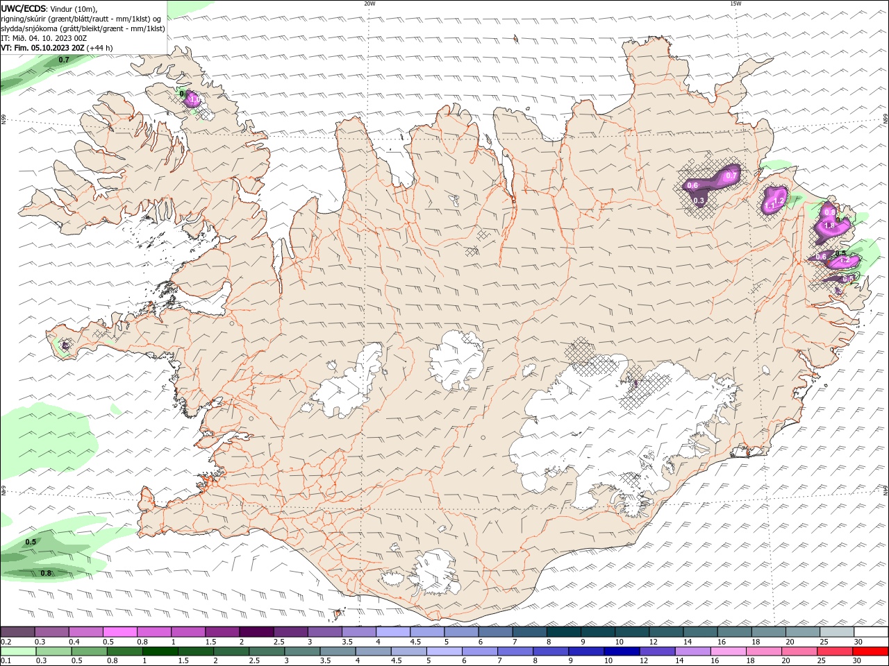The height and width of the screenshot is (666, 889).
Task: Click the 0.3 value on the purple snow area
Action: pos(699,200)
